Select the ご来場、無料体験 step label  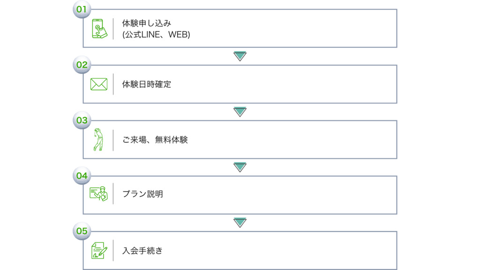[x=155, y=140]
